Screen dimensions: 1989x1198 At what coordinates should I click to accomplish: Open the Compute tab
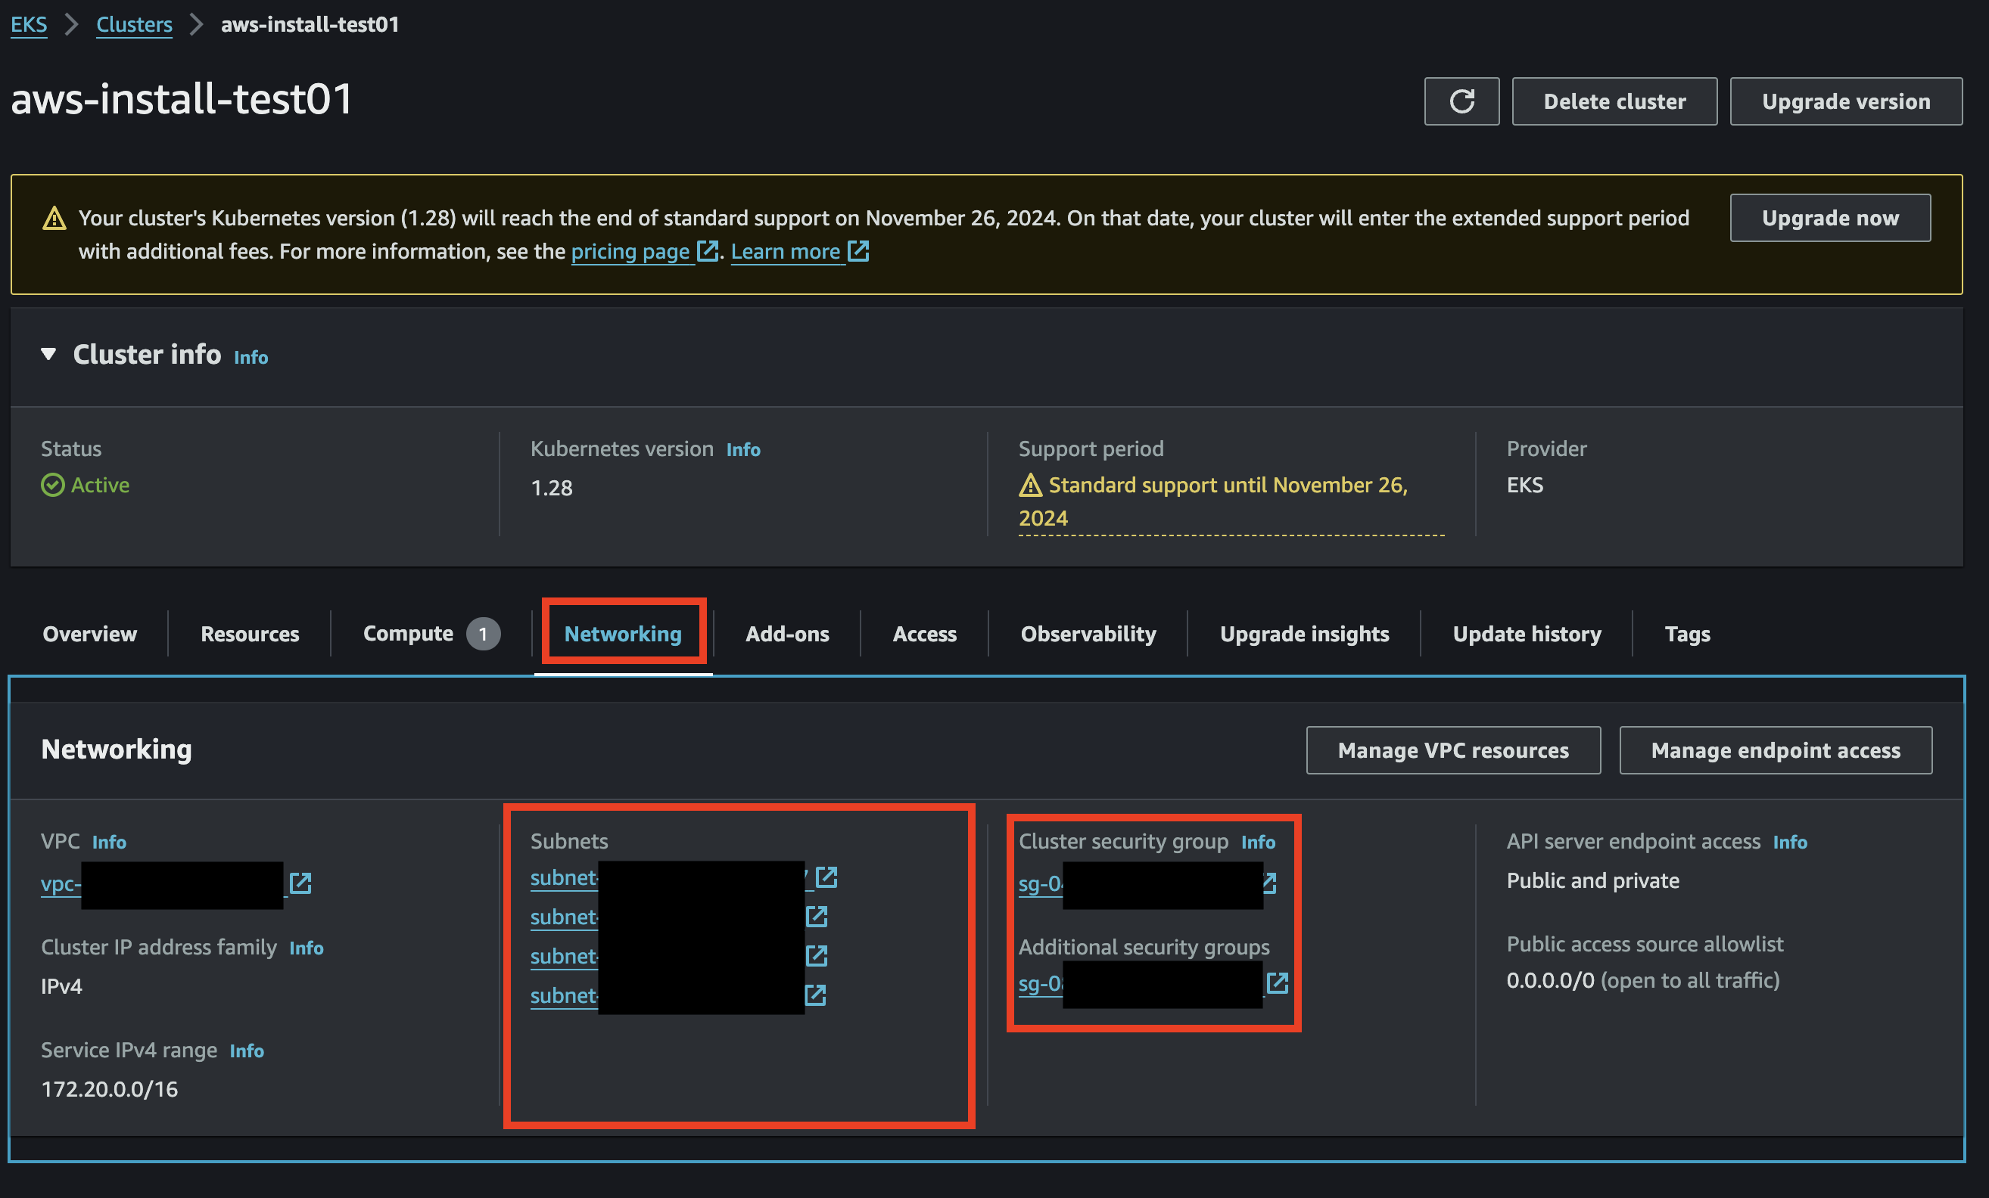[x=431, y=633]
